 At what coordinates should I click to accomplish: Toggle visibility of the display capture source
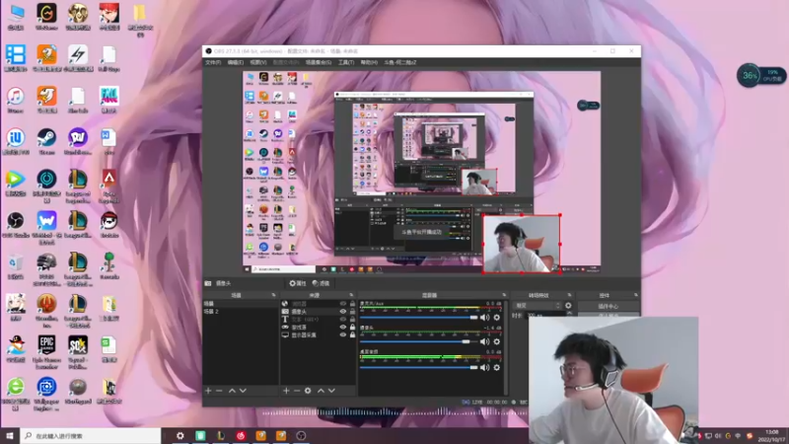[343, 334]
